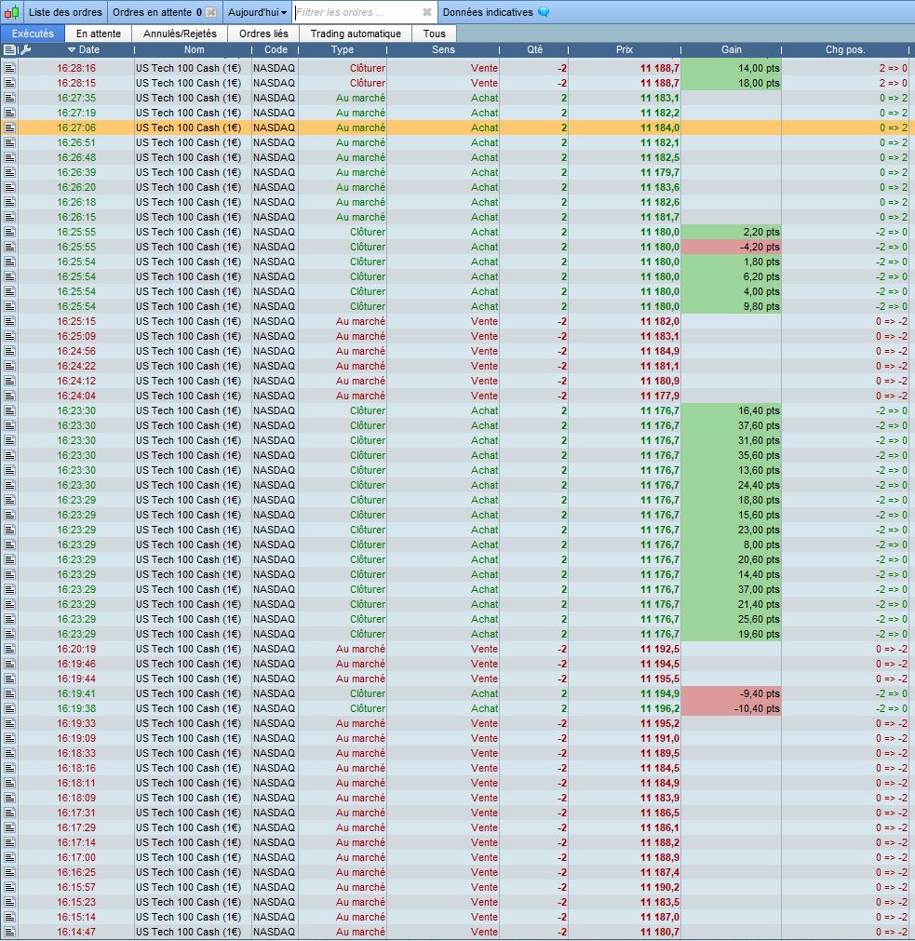Sort by the Code column header
This screenshot has height=941, width=915.
tap(276, 50)
